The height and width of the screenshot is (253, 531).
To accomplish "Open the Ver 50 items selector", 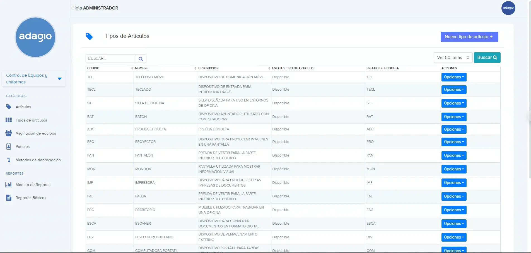I will [453, 58].
